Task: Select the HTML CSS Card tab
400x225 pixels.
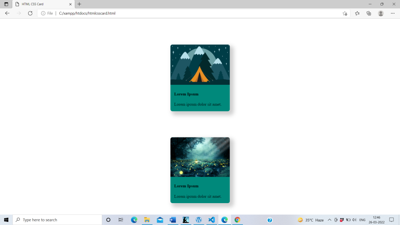Action: pos(43,4)
